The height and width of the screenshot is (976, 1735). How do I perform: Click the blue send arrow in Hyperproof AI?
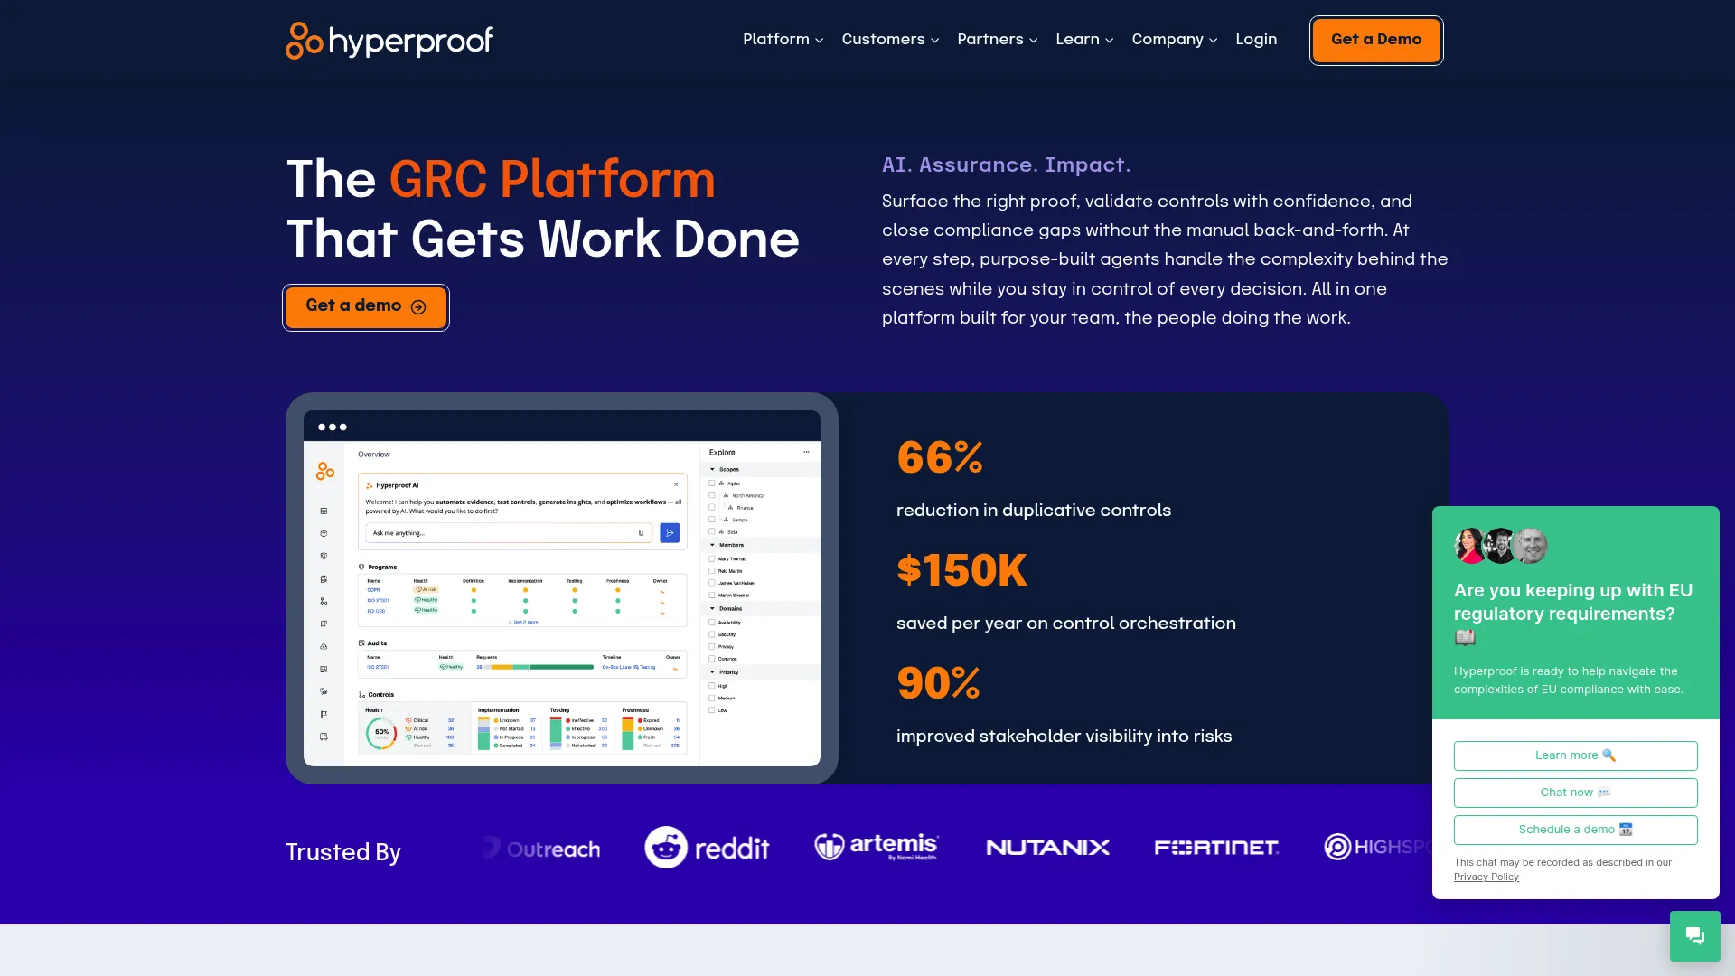670,533
